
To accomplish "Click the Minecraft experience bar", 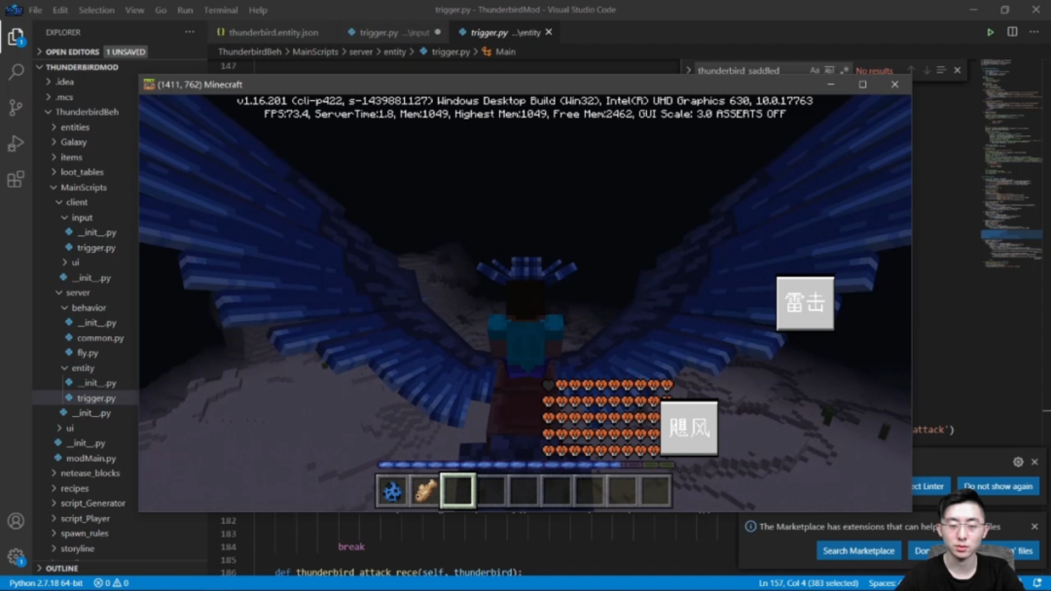I will [x=525, y=465].
